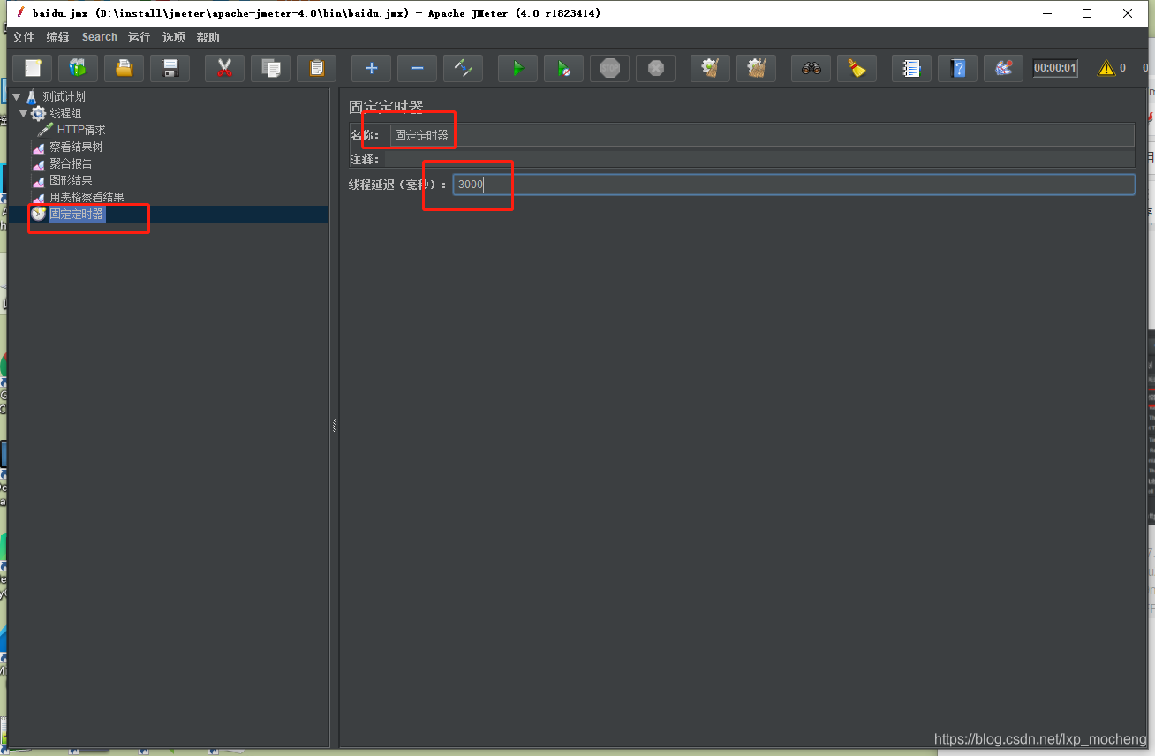The image size is (1155, 756).
Task: Click the 固定定时器 panel heading
Action: tap(386, 107)
